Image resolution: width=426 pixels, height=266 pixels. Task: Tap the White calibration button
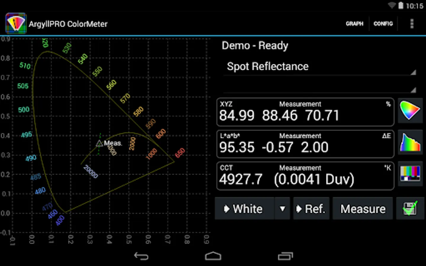(x=244, y=209)
